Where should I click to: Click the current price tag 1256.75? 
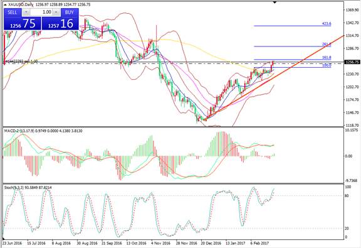352,62
